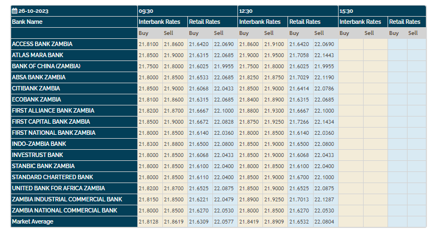Image resolution: width=432 pixels, height=233 pixels.
Task: Click First National 09:30 retail sell 22.0360
Action: (224, 133)
